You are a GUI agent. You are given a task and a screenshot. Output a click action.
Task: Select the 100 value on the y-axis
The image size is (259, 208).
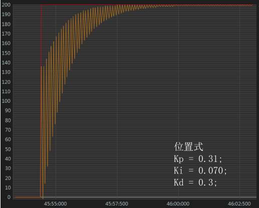click(x=6, y=101)
